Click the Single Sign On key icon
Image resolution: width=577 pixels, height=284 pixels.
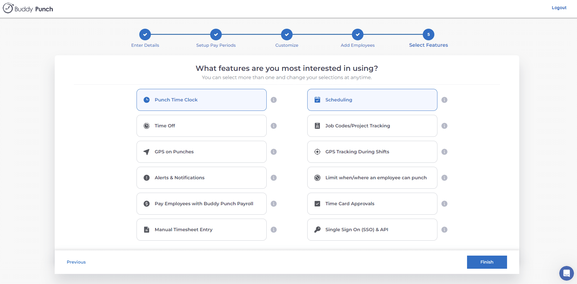coord(317,230)
